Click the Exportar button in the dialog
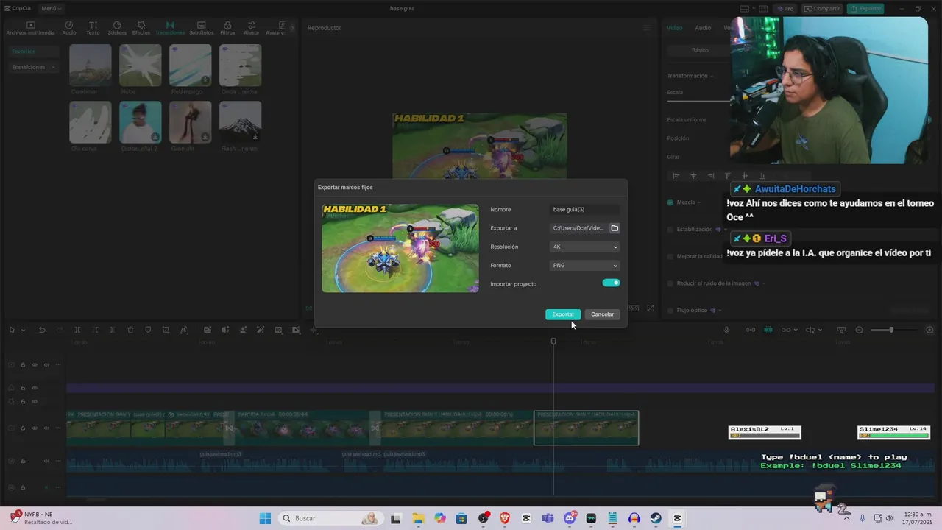The height and width of the screenshot is (530, 942). pos(563,314)
